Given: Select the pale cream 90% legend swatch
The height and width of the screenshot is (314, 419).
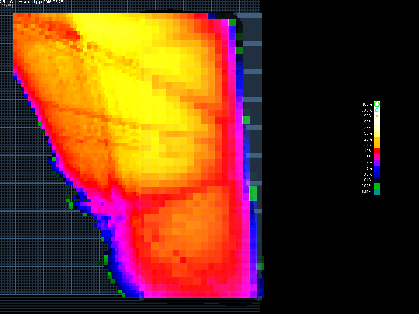Looking at the screenshot, I should [x=377, y=122].
